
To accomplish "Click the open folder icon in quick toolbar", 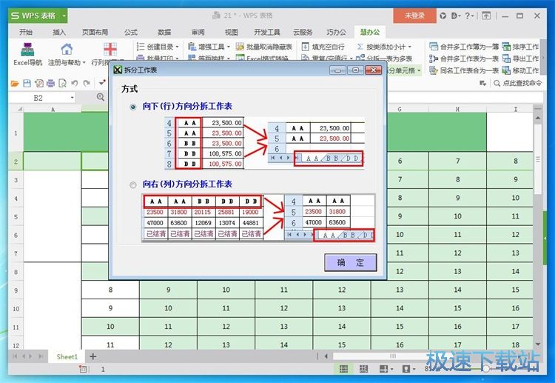I will coord(15,83).
